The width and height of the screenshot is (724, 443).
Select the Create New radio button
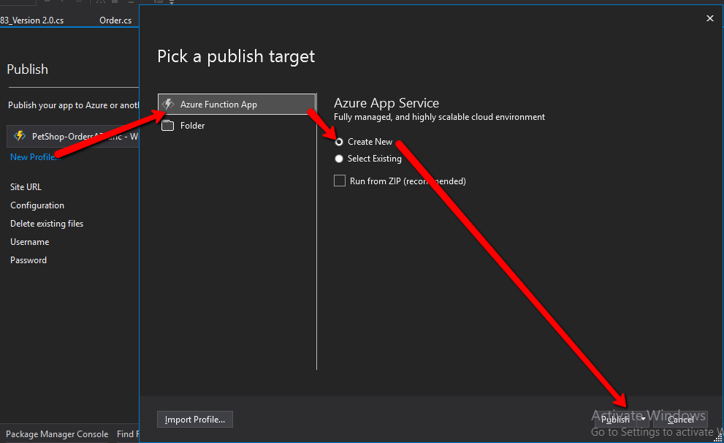point(339,142)
